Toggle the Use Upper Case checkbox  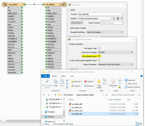[x=99, y=48]
